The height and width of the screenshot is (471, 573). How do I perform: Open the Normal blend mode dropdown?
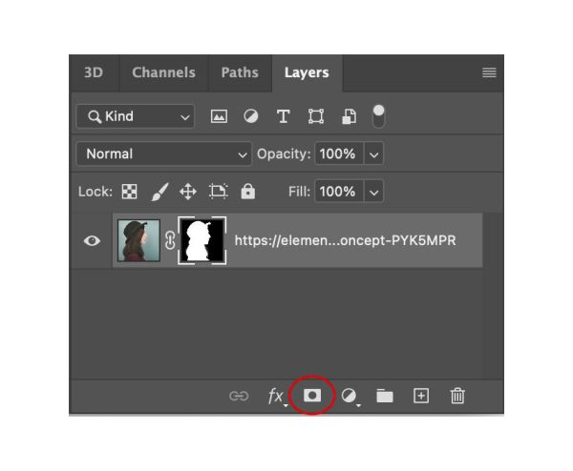(x=163, y=154)
